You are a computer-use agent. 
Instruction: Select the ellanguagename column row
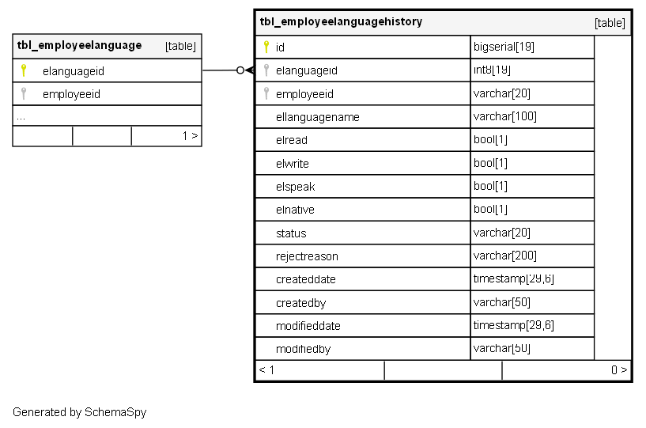pyautogui.click(x=318, y=117)
